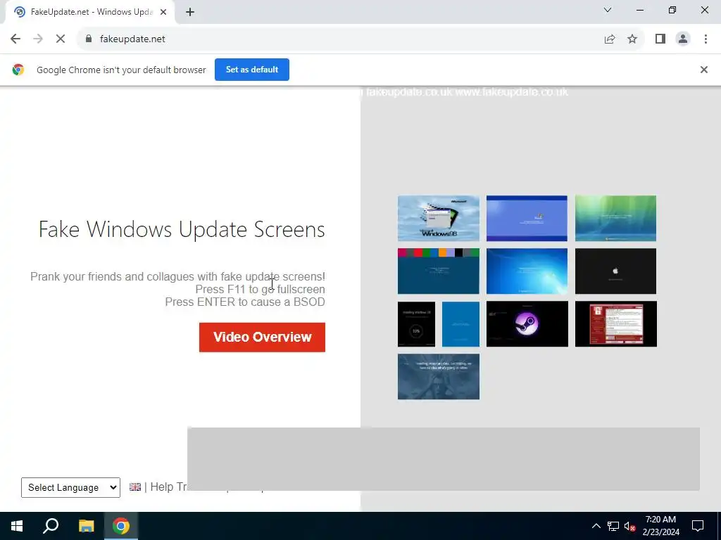
Task: Select the Windows XP blue thumbnail
Action: click(x=527, y=219)
